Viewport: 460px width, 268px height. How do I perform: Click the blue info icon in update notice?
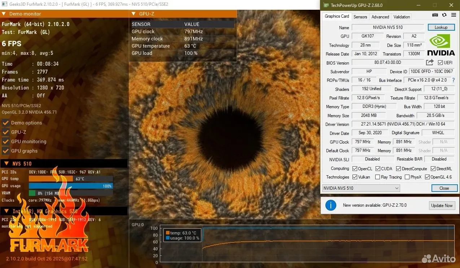coord(331,205)
